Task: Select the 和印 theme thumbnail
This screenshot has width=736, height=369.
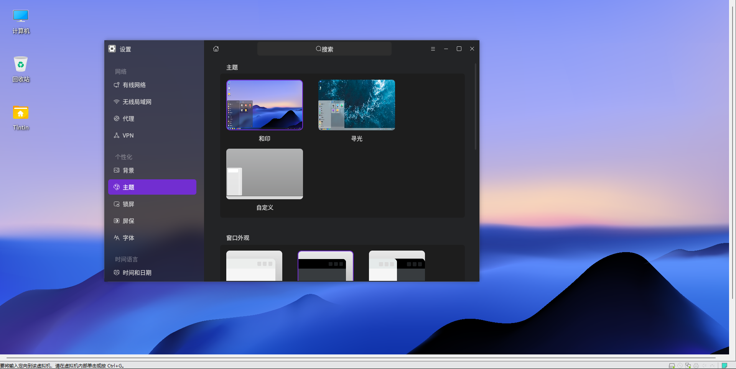Action: [265, 105]
